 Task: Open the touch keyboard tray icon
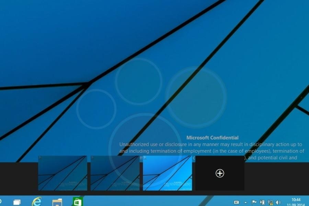pyautogui.click(x=236, y=202)
